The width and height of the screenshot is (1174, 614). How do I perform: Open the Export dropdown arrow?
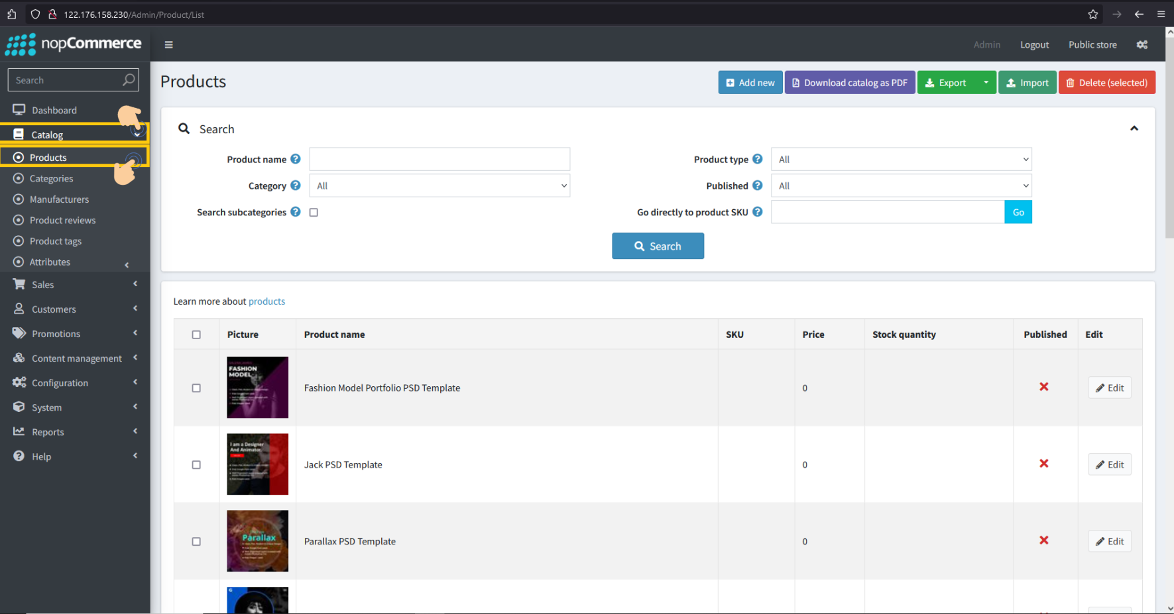[x=986, y=83]
